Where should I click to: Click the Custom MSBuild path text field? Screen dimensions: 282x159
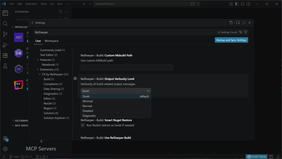pos(127,67)
